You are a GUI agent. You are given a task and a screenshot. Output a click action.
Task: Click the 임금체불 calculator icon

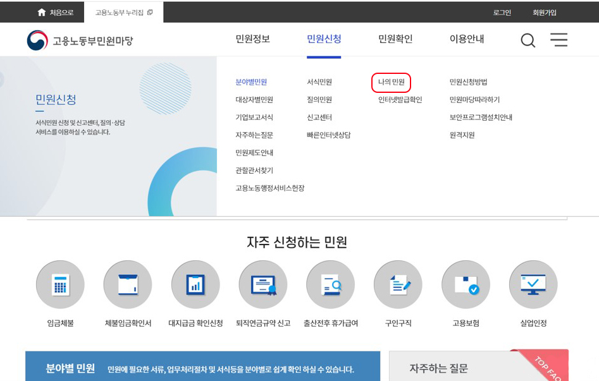coord(60,284)
